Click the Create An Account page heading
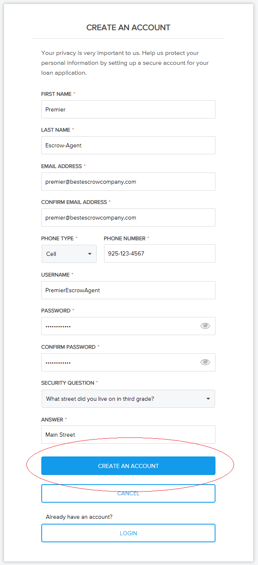The image size is (258, 565). pyautogui.click(x=128, y=28)
